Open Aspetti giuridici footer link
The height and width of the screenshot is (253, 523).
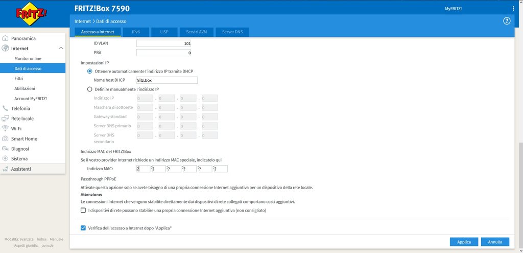click(27, 246)
